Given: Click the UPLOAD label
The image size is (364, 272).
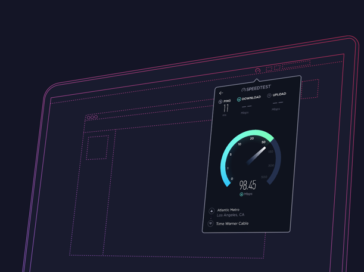Looking at the screenshot, I should click(x=279, y=94).
